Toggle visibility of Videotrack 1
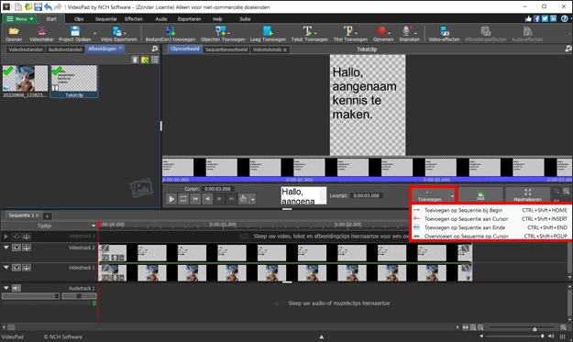 point(17,268)
